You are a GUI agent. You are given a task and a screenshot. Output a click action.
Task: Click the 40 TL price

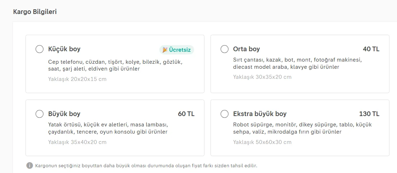point(371,49)
